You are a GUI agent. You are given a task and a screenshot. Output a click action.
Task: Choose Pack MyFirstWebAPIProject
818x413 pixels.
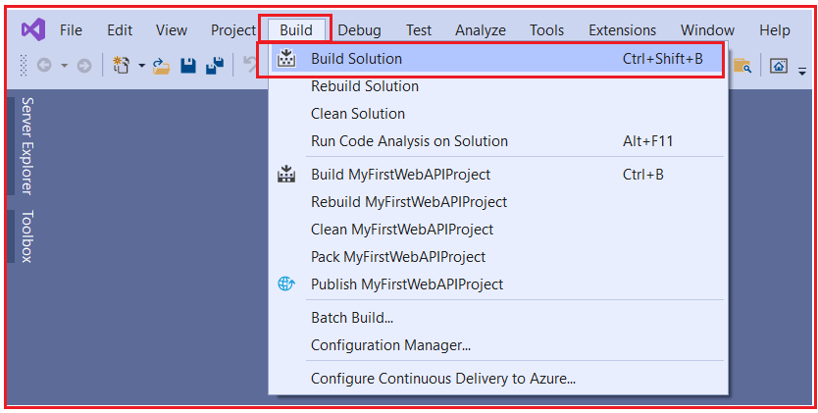(x=398, y=257)
